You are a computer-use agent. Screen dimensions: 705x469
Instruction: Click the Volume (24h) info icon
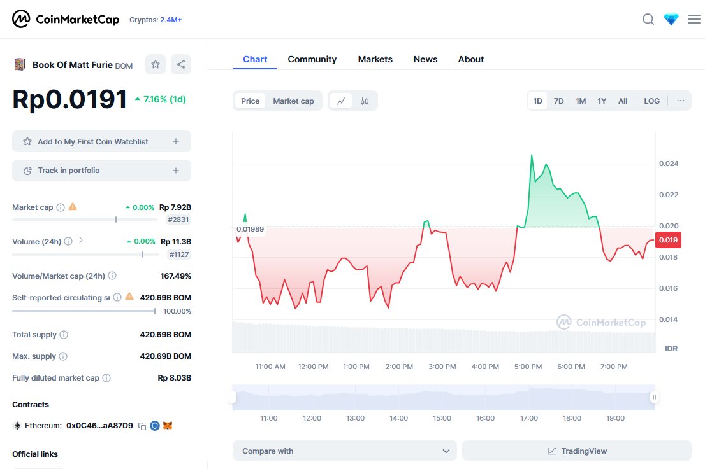coord(68,241)
